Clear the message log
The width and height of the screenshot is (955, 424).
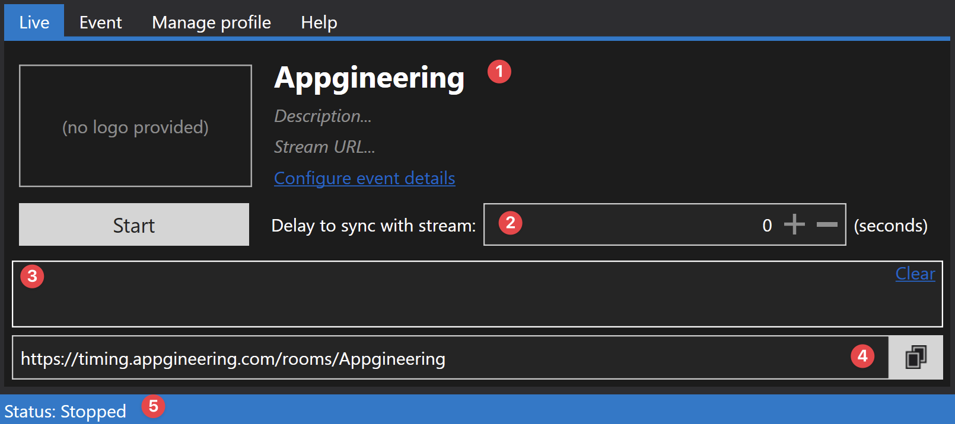915,274
